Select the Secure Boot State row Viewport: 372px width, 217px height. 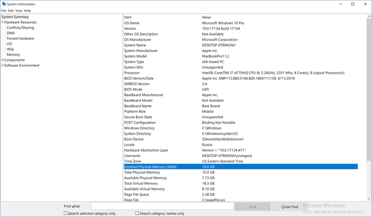pos(241,117)
